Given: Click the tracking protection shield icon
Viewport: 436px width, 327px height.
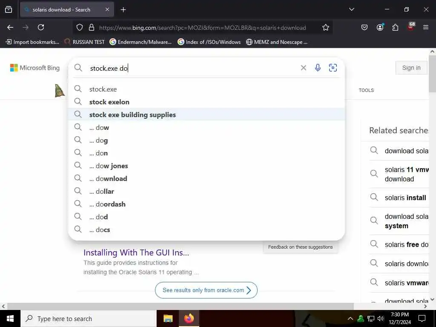Looking at the screenshot, I should click(80, 28).
